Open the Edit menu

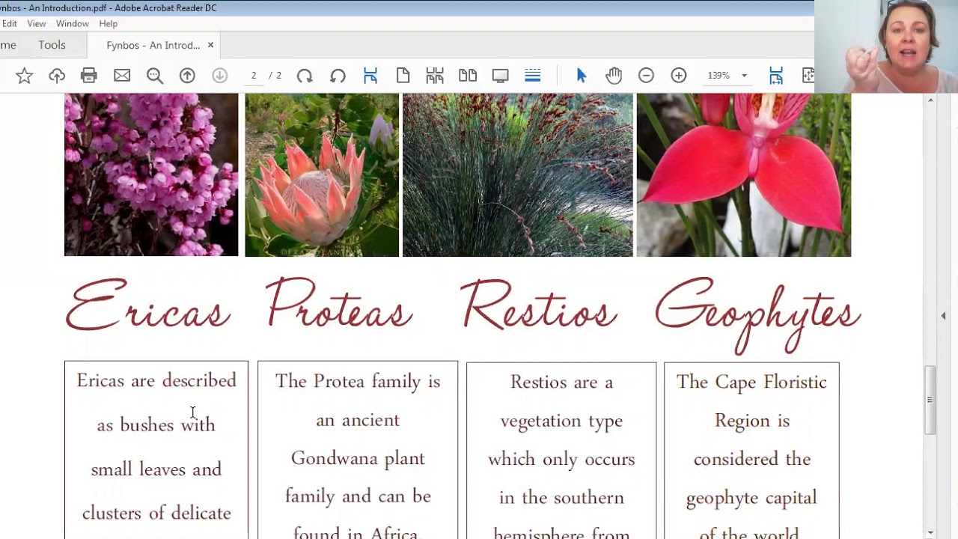pyautogui.click(x=9, y=24)
